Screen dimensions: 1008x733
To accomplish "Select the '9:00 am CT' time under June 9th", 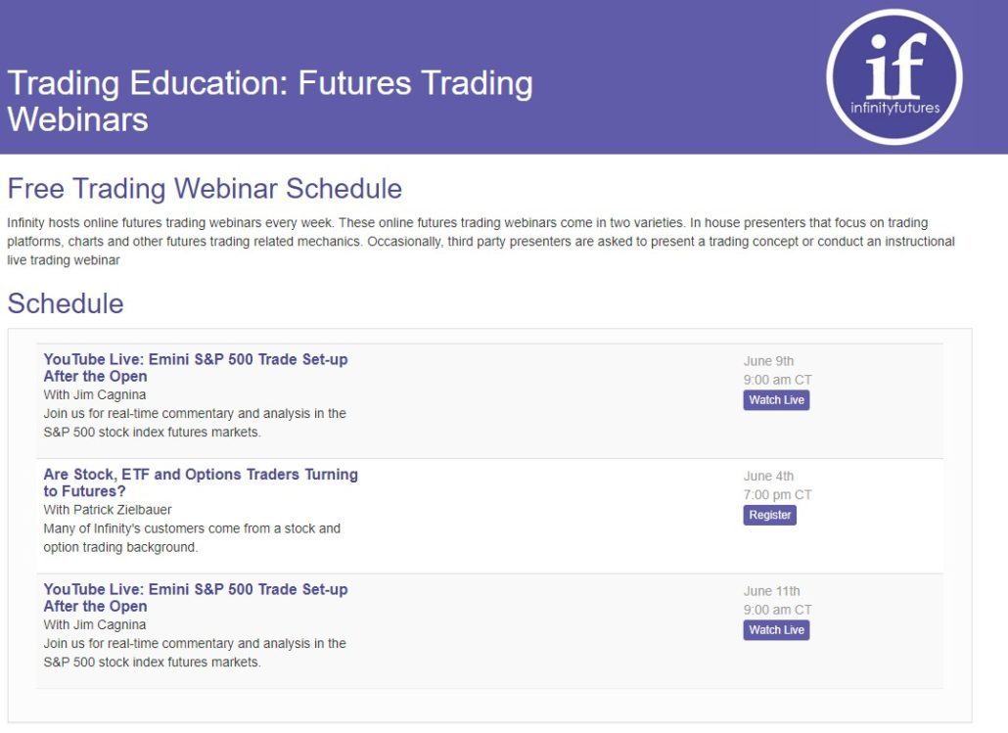I will [776, 380].
